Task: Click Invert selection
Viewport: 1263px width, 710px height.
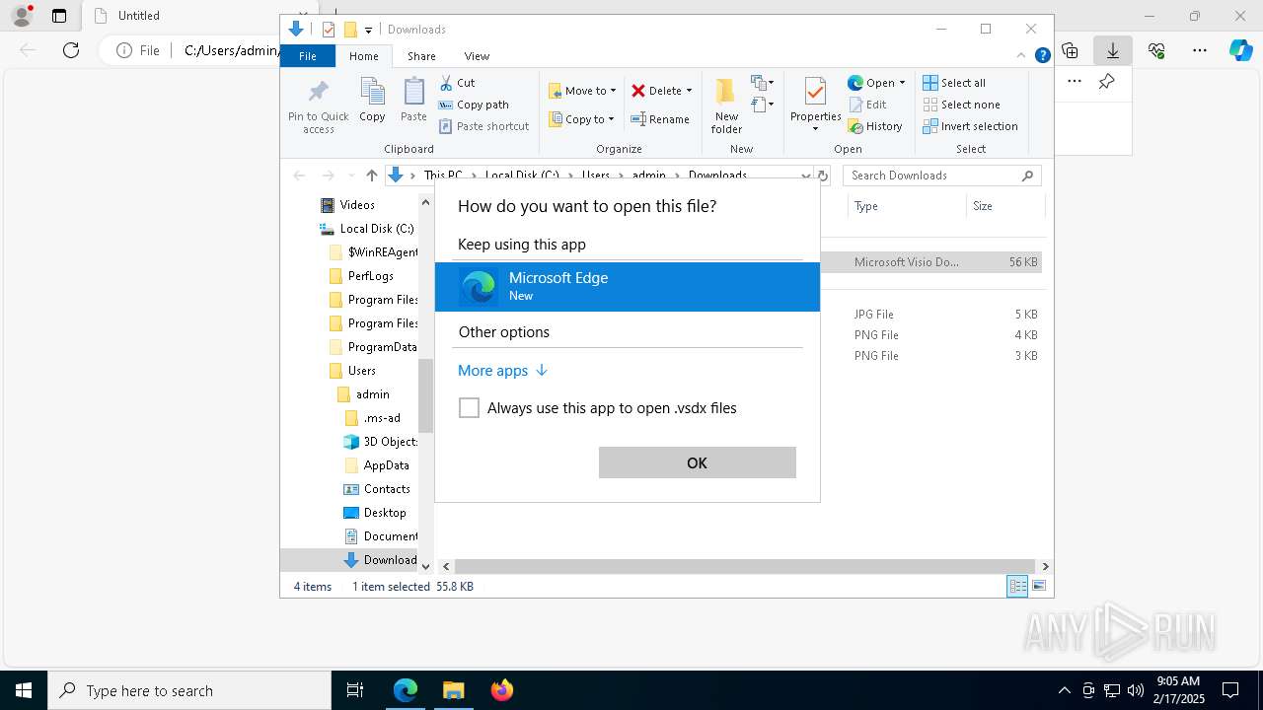Action: 970,126
